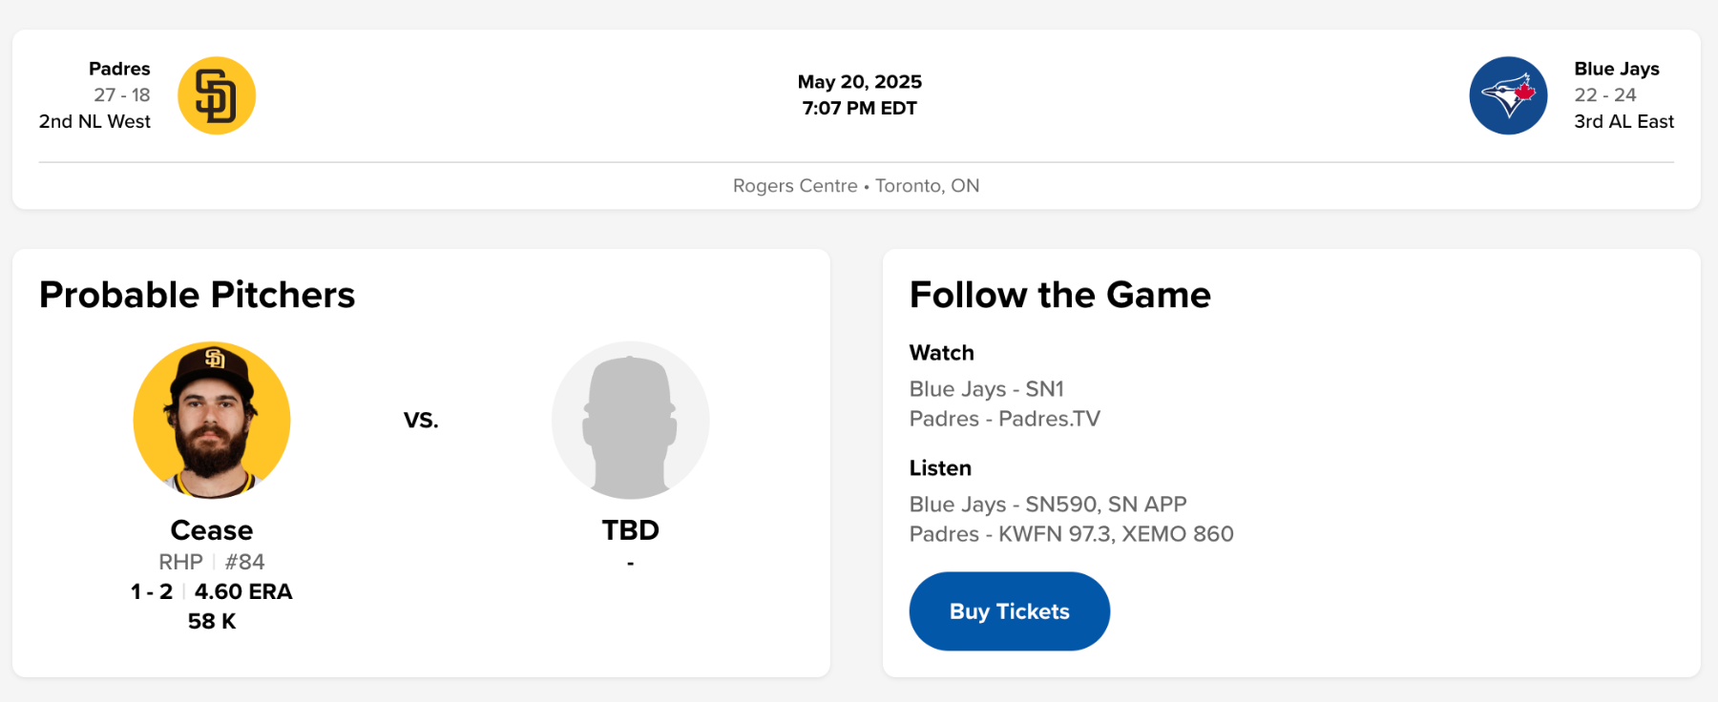Open the Cease pitcher name link
This screenshot has width=1718, height=702.
coord(212,530)
